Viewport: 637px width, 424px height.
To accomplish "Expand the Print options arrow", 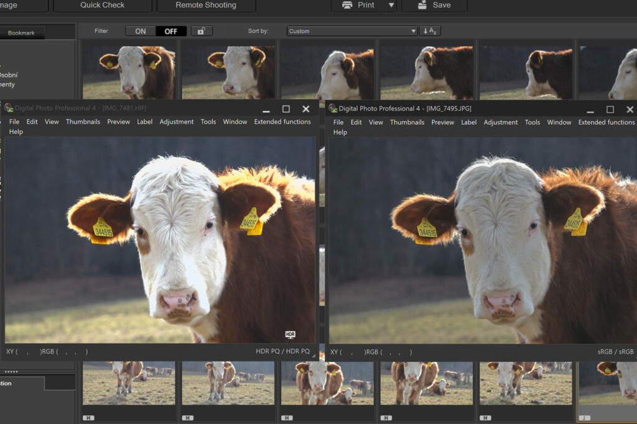I will (391, 5).
